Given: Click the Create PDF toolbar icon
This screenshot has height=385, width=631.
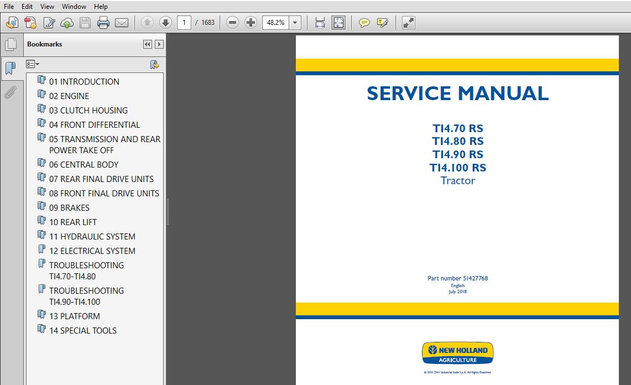Looking at the screenshot, I should (30, 23).
